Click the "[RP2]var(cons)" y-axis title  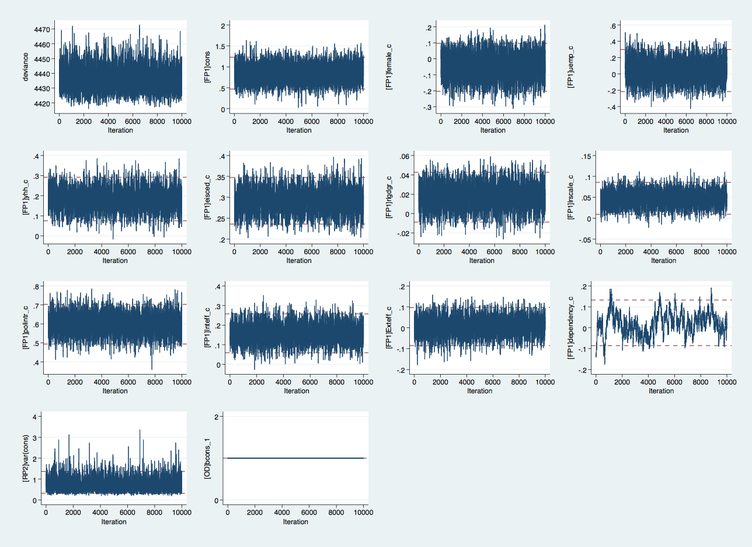26,462
